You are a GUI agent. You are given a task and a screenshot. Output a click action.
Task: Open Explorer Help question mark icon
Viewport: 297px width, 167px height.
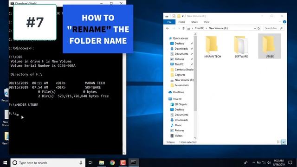[x=284, y=22]
